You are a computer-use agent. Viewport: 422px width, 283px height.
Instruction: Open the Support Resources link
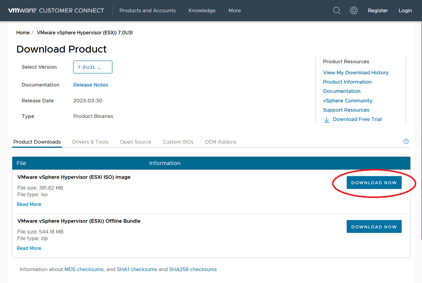[346, 110]
